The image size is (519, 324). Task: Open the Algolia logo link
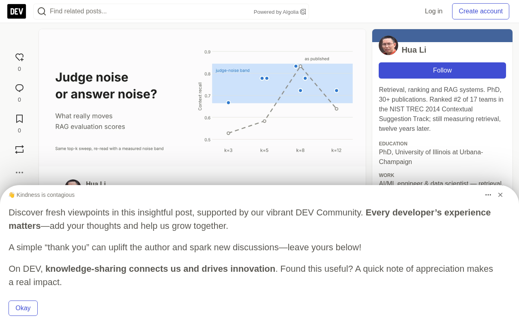[x=303, y=12]
